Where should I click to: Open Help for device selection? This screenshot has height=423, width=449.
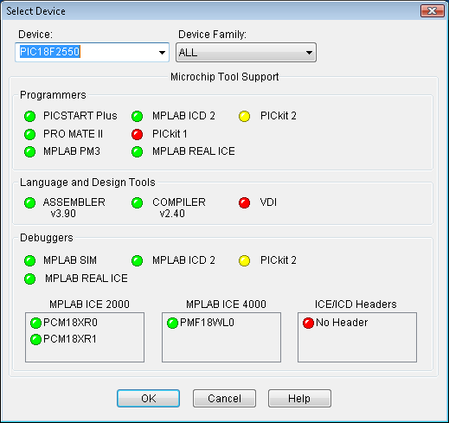[x=299, y=399]
